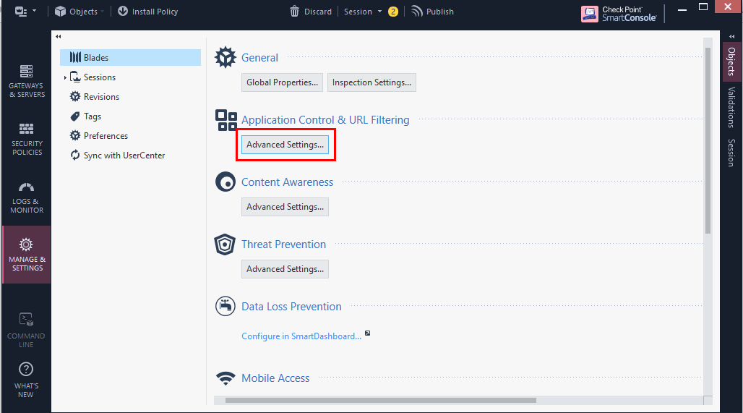This screenshot has height=413, width=743.
Task: Open Logs & Monitor view
Action: 27,197
